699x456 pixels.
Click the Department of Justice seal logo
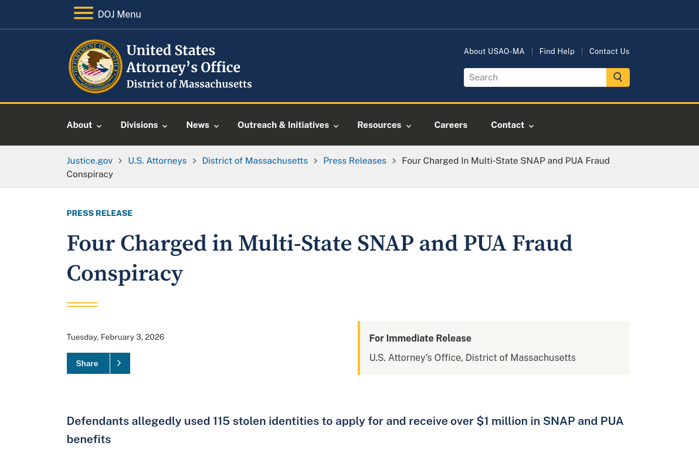[x=96, y=66]
